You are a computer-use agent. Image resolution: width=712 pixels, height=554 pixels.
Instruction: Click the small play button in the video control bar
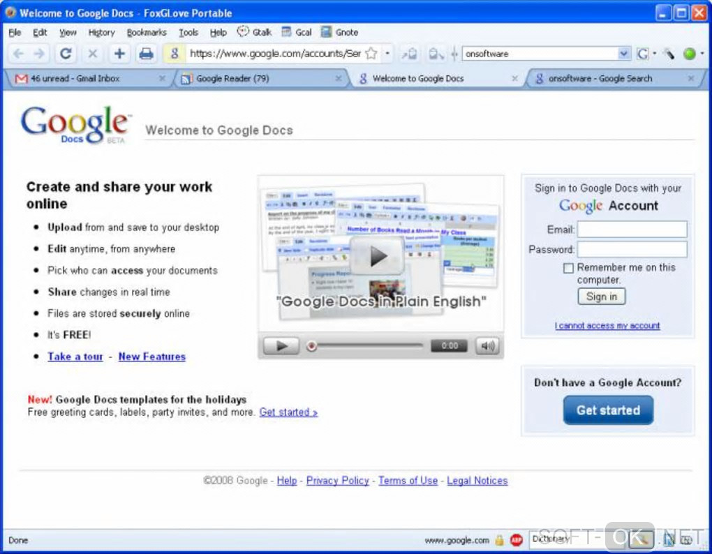281,346
